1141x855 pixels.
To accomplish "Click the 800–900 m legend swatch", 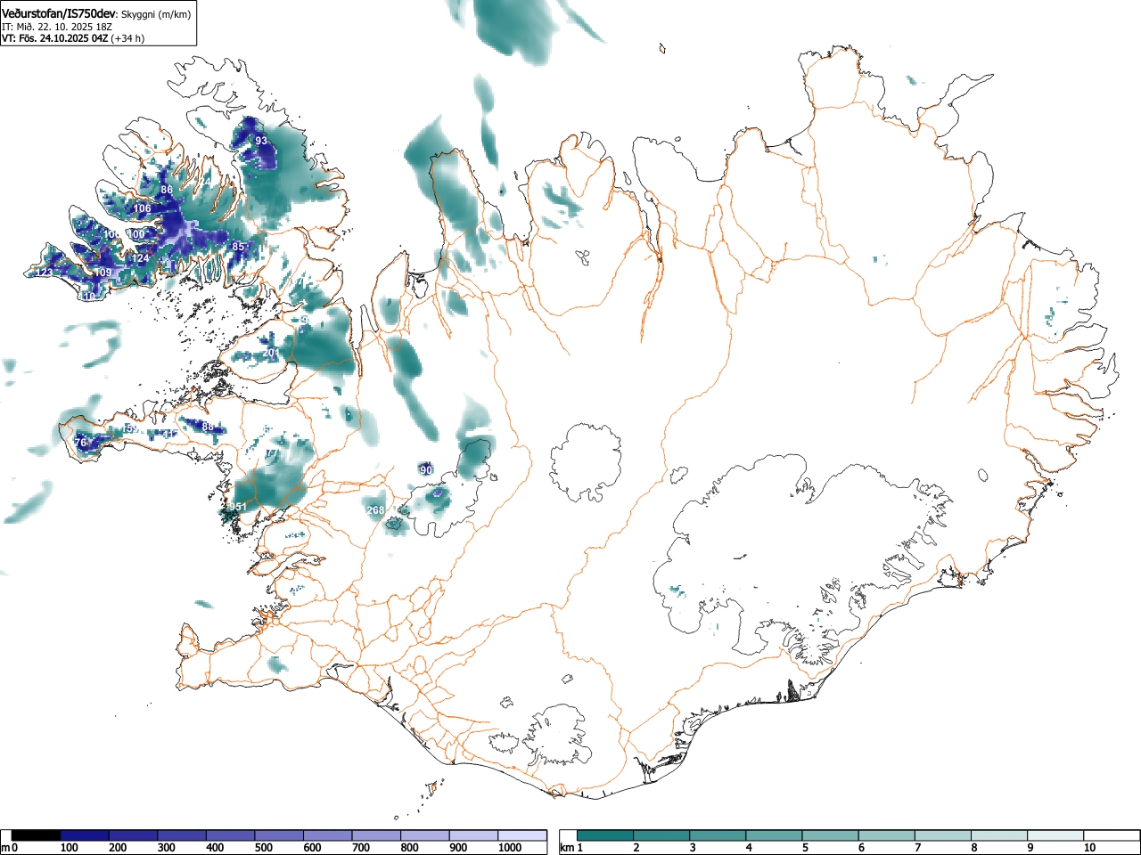I will pos(425,835).
